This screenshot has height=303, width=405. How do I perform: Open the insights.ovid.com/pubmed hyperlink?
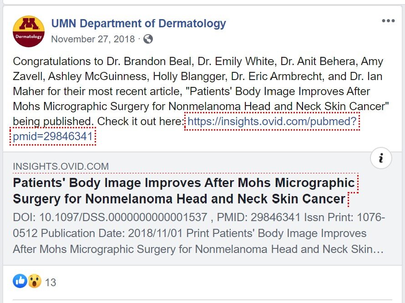pos(272,121)
